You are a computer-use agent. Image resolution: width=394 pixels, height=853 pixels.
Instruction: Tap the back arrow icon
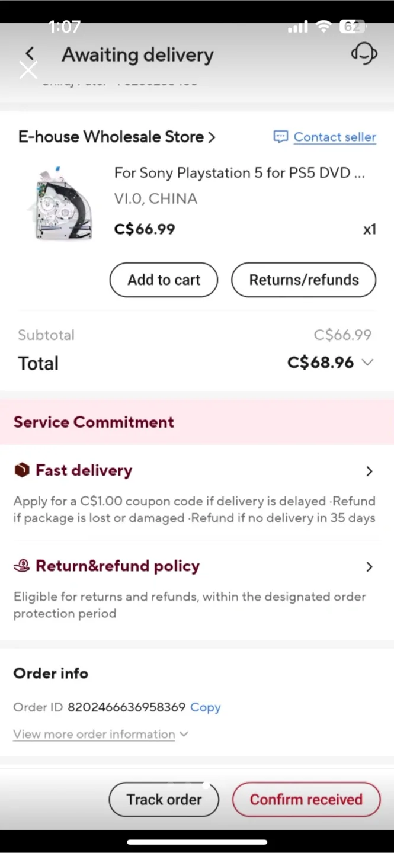(x=30, y=54)
